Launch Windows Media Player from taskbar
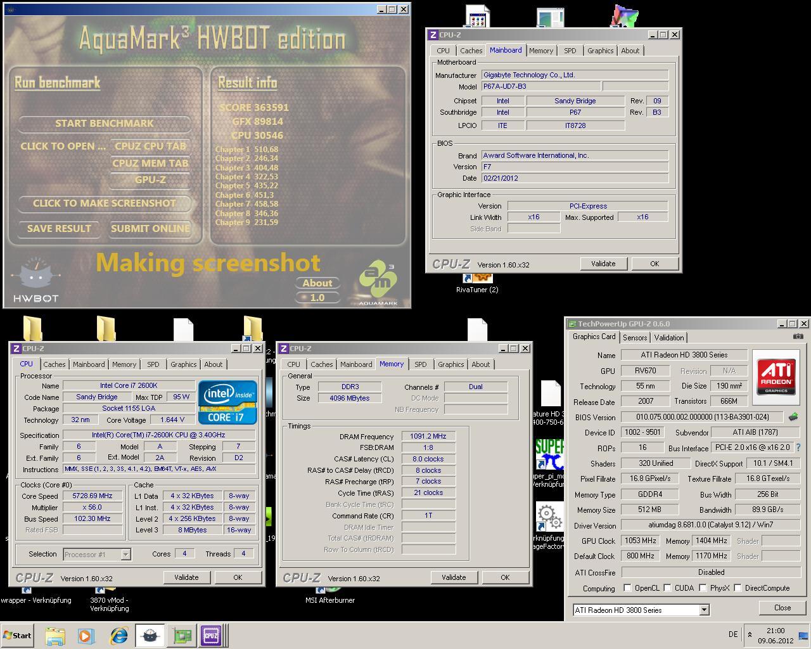 click(x=86, y=636)
